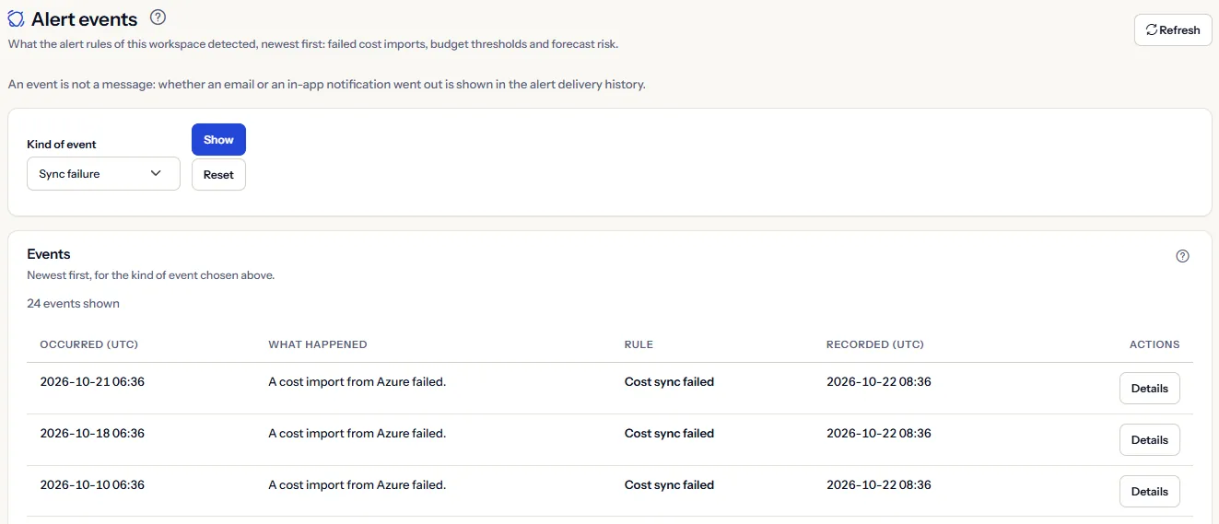Image resolution: width=1219 pixels, height=524 pixels.
Task: Select the 2026-10-21 06:36 occurred cell
Action: pos(92,382)
